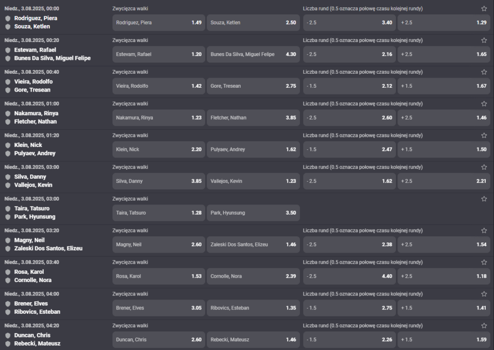Image resolution: width=494 pixels, height=350 pixels.
Task: Toggle favorite star for Rosa vs Cornolle
Action: click(484, 262)
